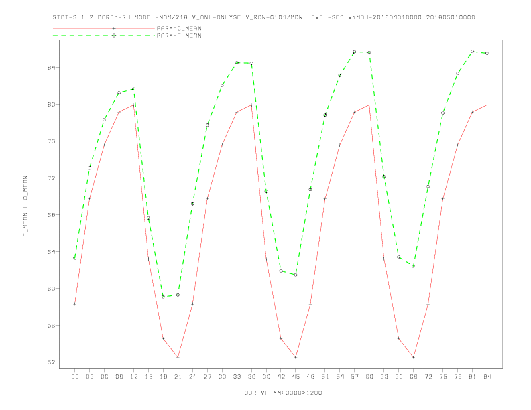Click y-axis tick label 52
Viewport: 531px width, 410px height.
pos(51,362)
